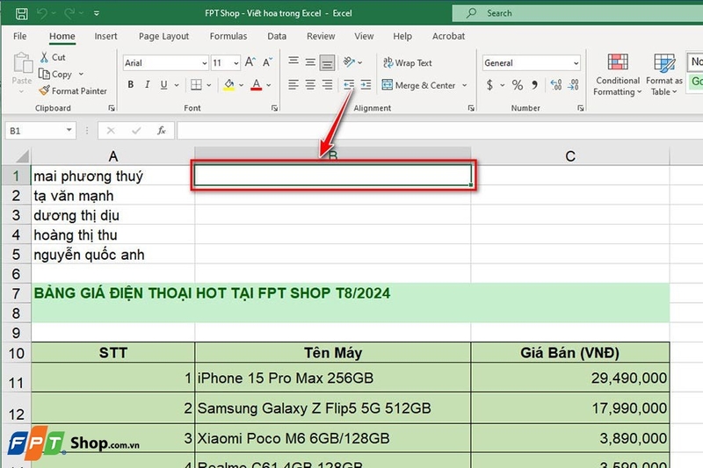
Task: Open Conditional Formatting menu
Action: coord(618,75)
